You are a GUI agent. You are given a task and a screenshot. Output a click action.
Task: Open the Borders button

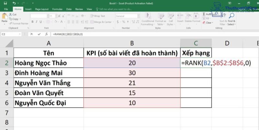tap(48, 22)
